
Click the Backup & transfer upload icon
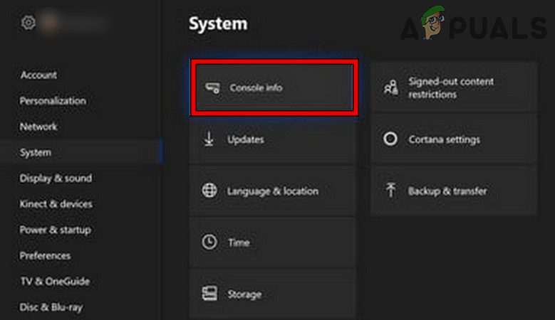point(390,191)
